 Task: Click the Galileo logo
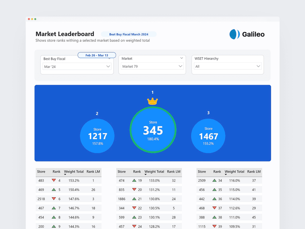point(246,34)
